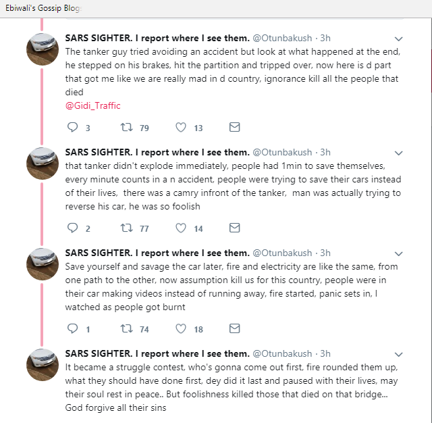Open the @Gidi_Traffic mention link
Viewport: 432px width, 423px height.
92,105
